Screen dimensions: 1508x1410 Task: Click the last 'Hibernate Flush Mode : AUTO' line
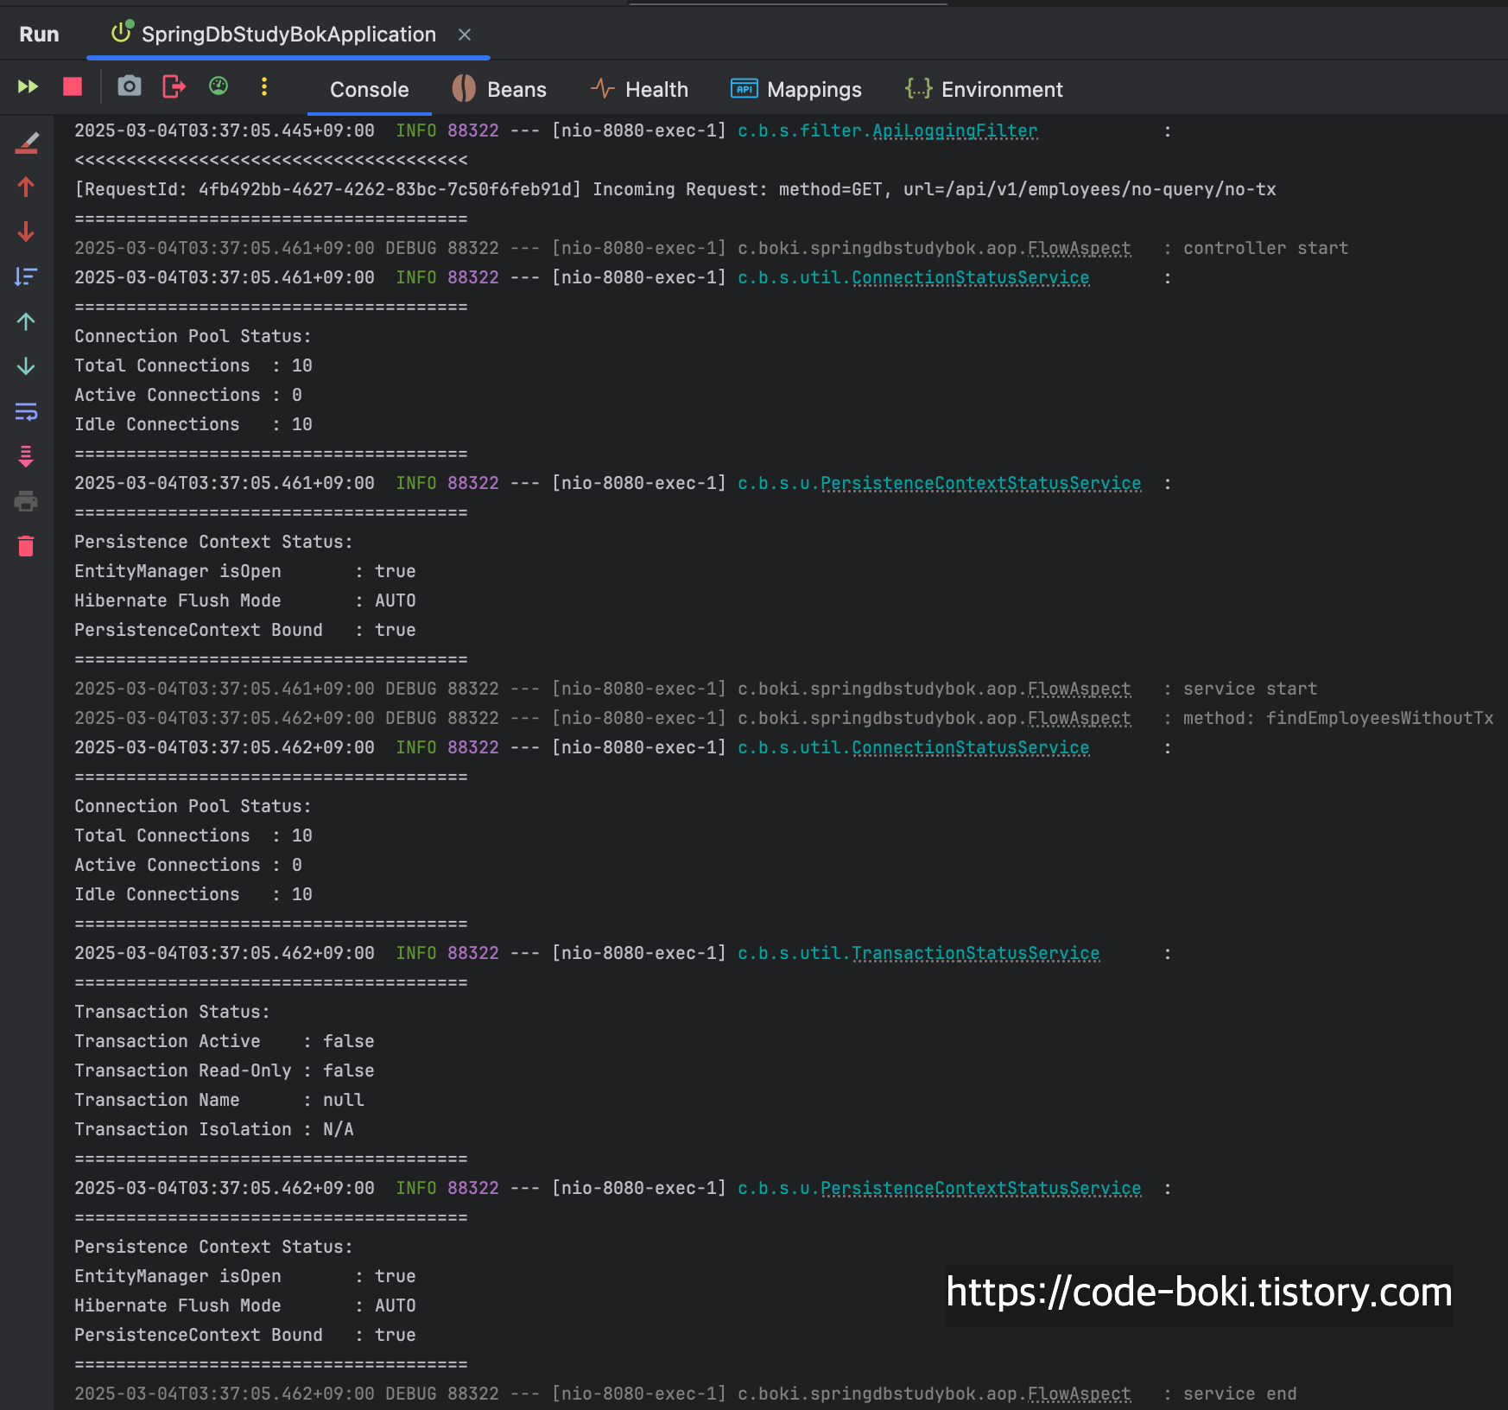(x=245, y=1305)
